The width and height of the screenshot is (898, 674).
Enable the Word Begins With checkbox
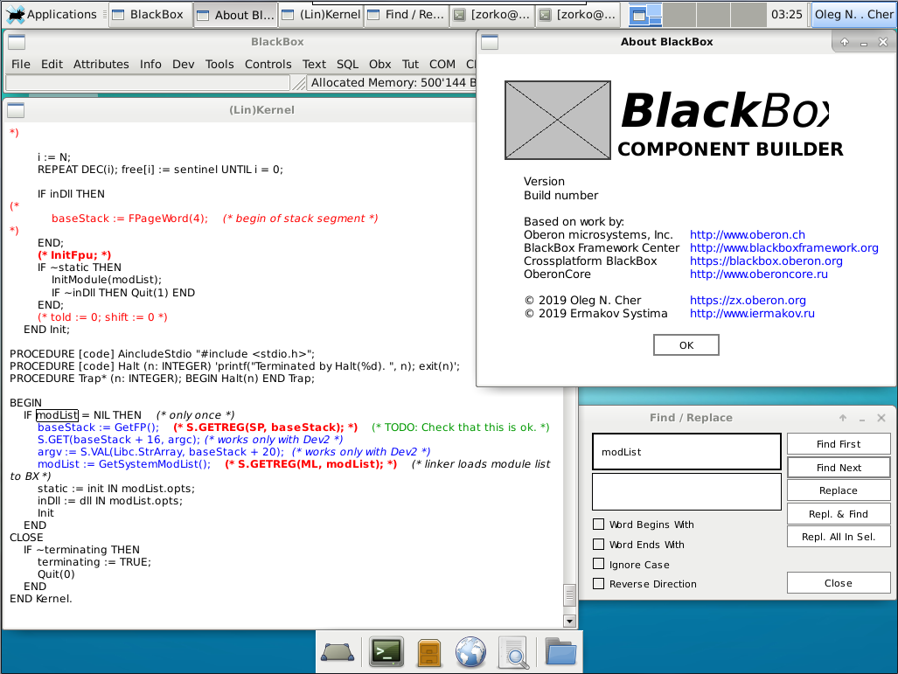[598, 524]
